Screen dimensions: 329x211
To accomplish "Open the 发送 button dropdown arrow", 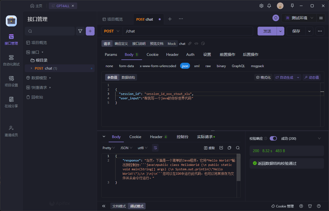I will coord(280,31).
